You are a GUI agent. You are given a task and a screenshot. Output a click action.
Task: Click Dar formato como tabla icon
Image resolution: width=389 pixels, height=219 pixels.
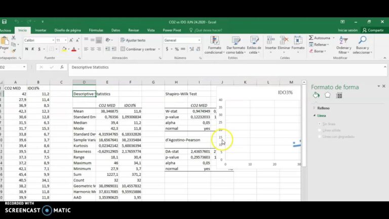236,41
